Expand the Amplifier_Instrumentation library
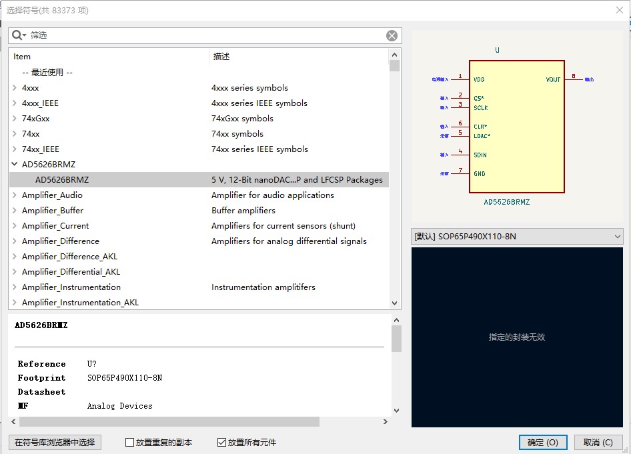This screenshot has width=631, height=454. coord(15,287)
